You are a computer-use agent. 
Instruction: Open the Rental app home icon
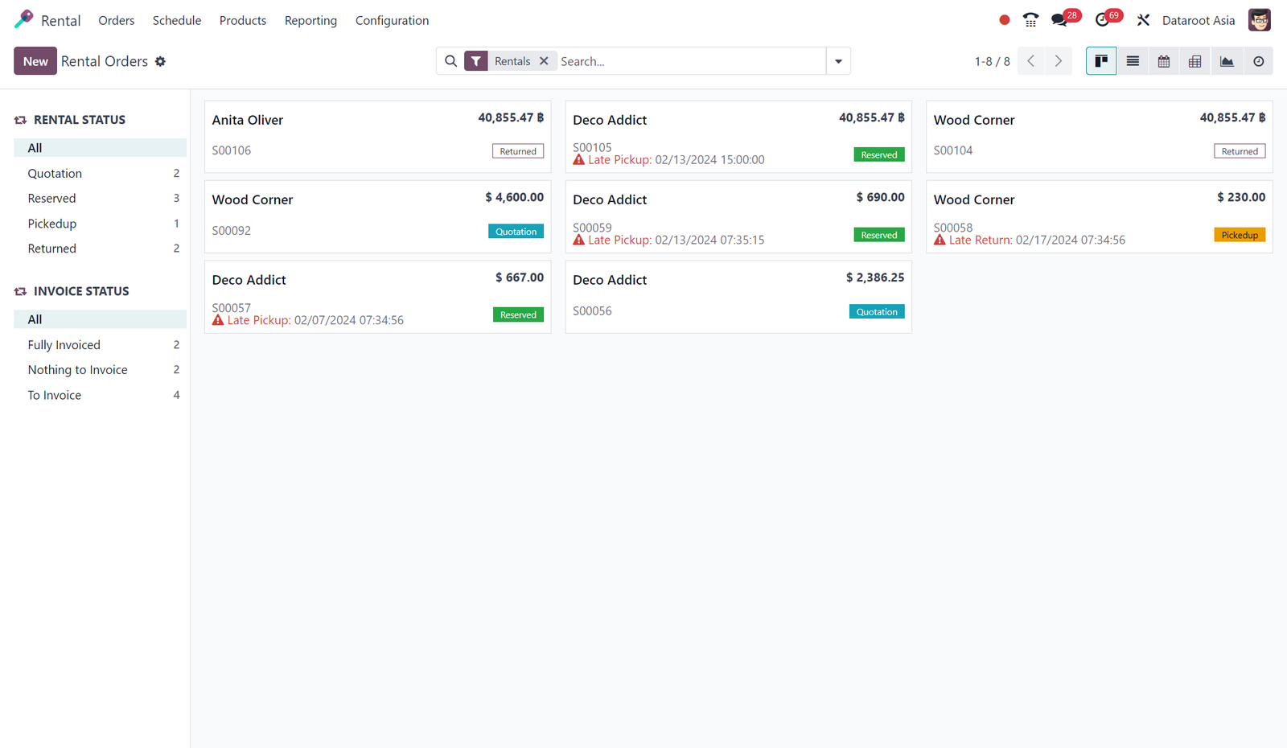coord(24,19)
